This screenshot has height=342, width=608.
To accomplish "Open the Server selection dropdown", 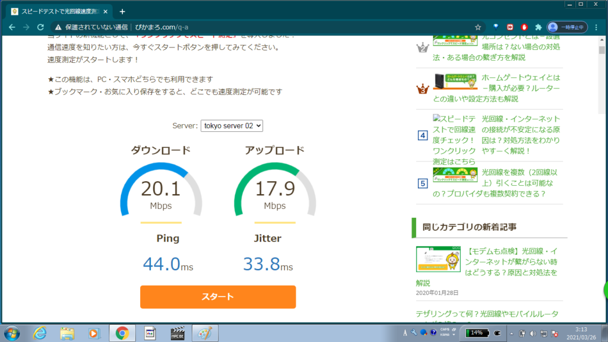I will pyautogui.click(x=232, y=126).
